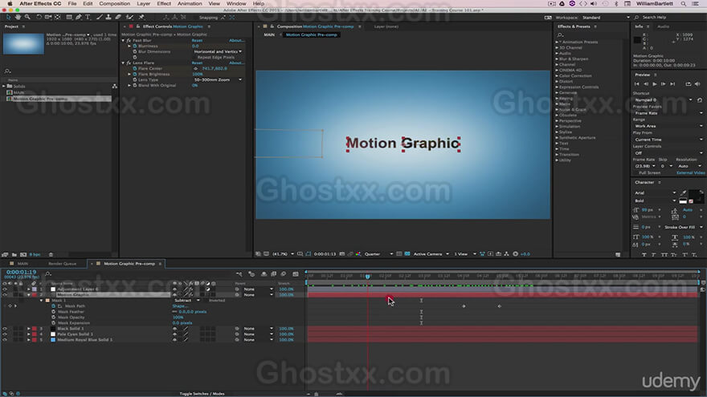
Task: Open the Layer menu
Action: [x=143, y=3]
